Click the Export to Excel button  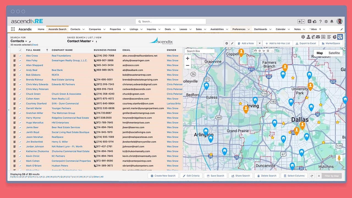click(306, 43)
